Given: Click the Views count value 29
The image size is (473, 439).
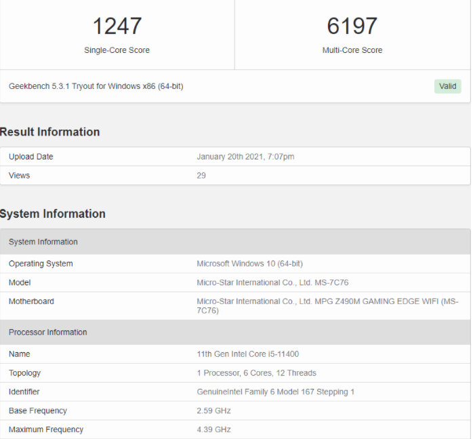Looking at the screenshot, I should pos(201,176).
